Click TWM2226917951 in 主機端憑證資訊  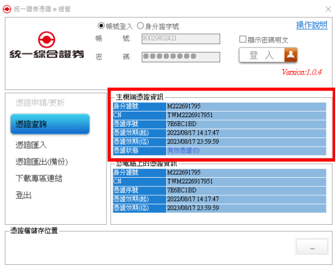click(x=190, y=115)
